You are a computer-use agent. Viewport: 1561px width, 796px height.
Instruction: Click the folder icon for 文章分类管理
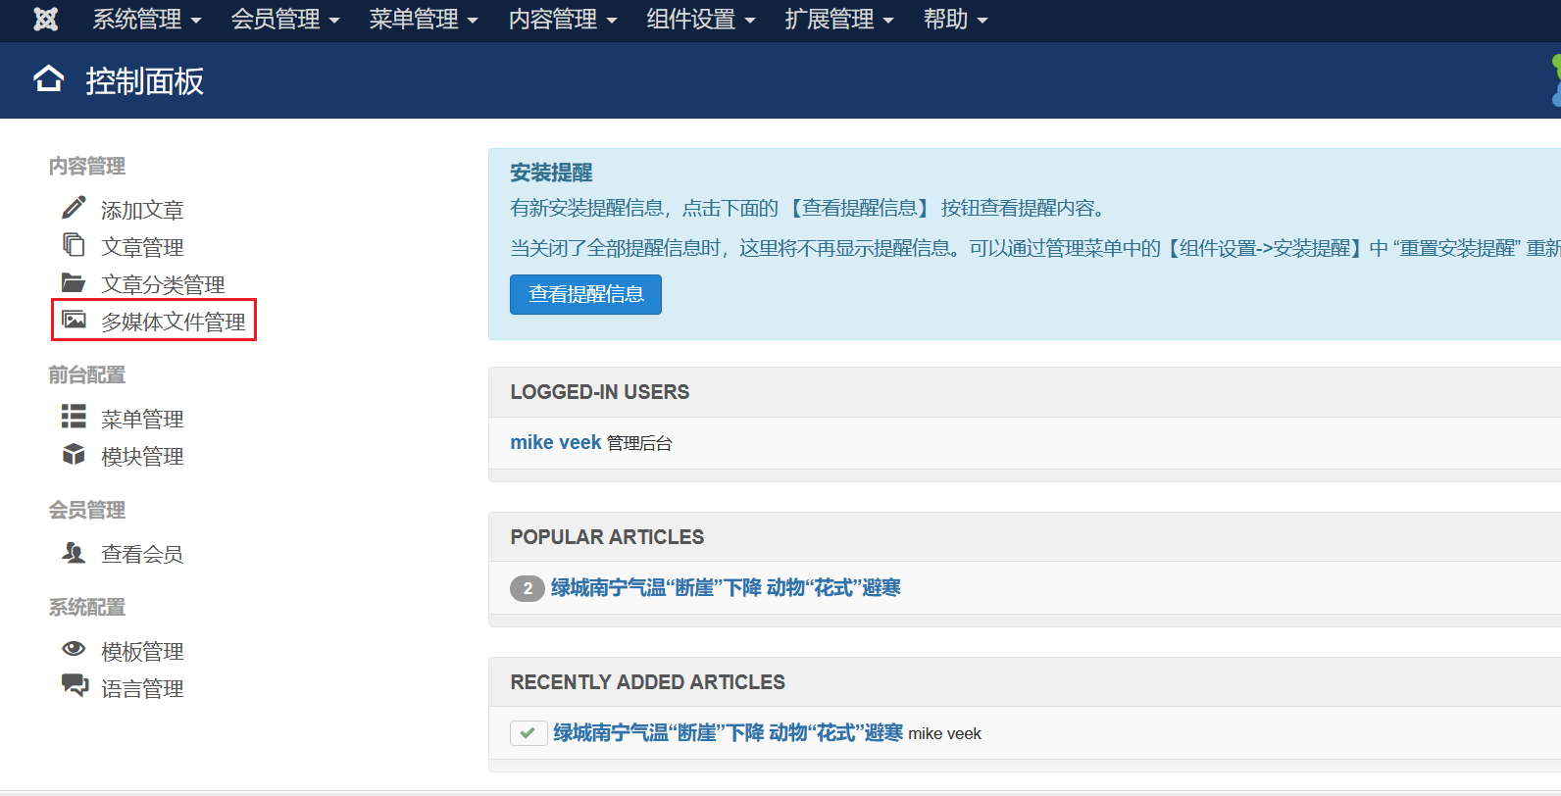coord(74,283)
